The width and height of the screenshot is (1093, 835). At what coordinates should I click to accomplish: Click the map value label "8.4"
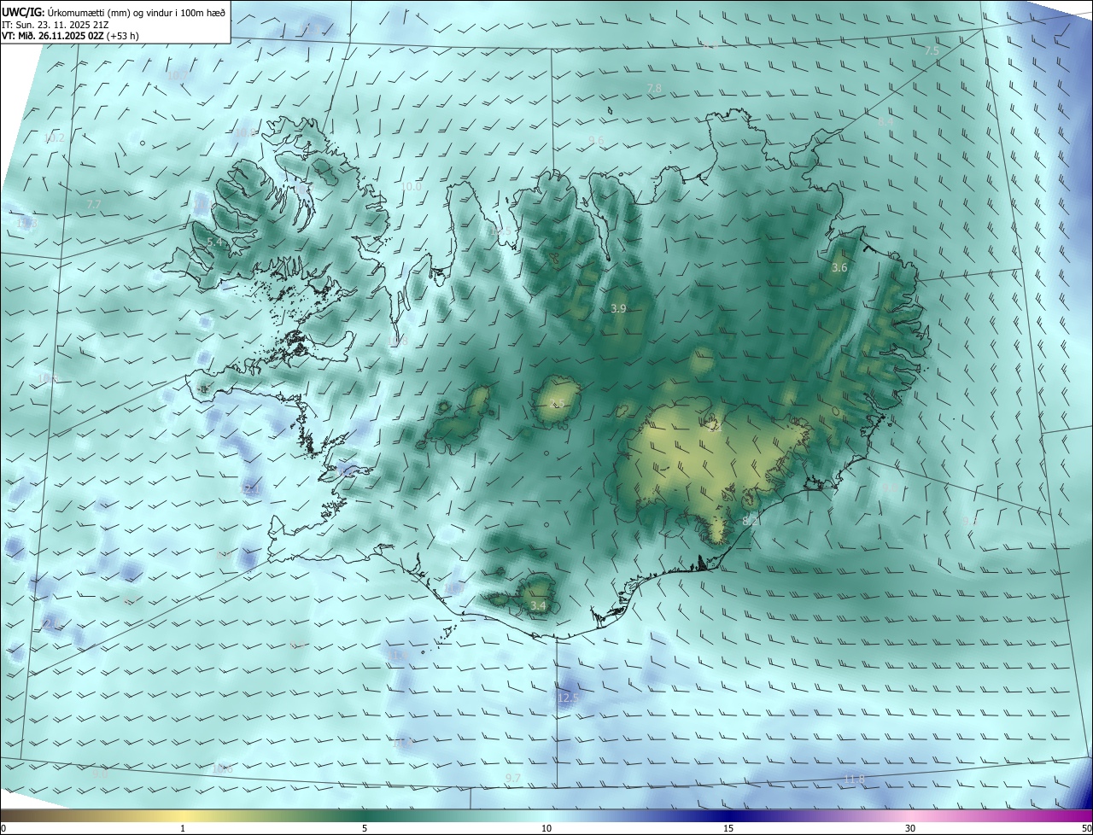pyautogui.click(x=886, y=122)
